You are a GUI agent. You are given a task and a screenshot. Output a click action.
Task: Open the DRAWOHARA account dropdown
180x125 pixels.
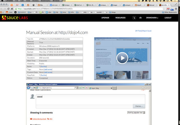coord(152,18)
